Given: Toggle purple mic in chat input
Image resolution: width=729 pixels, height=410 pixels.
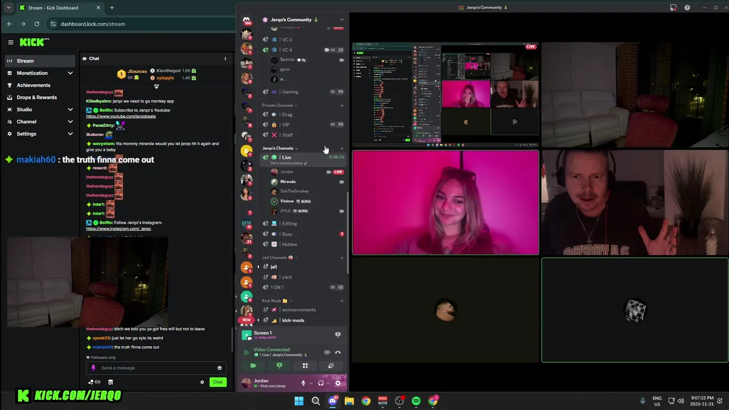Looking at the screenshot, I should [93, 368].
